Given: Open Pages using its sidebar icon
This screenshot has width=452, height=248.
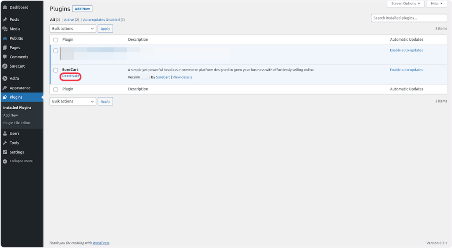Looking at the screenshot, I should [x=5, y=48].
